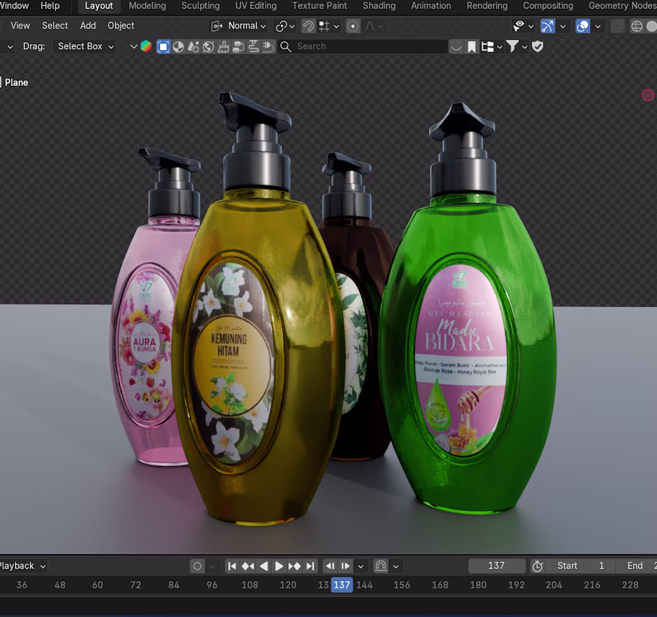657x617 pixels.
Task: Toggle the use preview range stopwatch
Action: click(x=537, y=566)
